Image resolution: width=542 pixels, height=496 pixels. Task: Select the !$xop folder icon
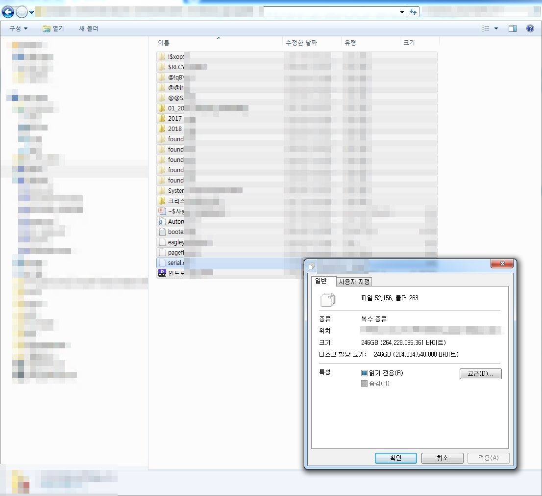click(162, 56)
